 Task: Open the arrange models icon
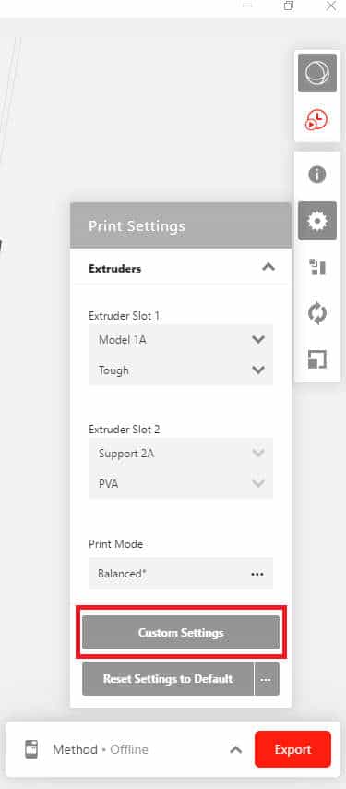[x=316, y=267]
